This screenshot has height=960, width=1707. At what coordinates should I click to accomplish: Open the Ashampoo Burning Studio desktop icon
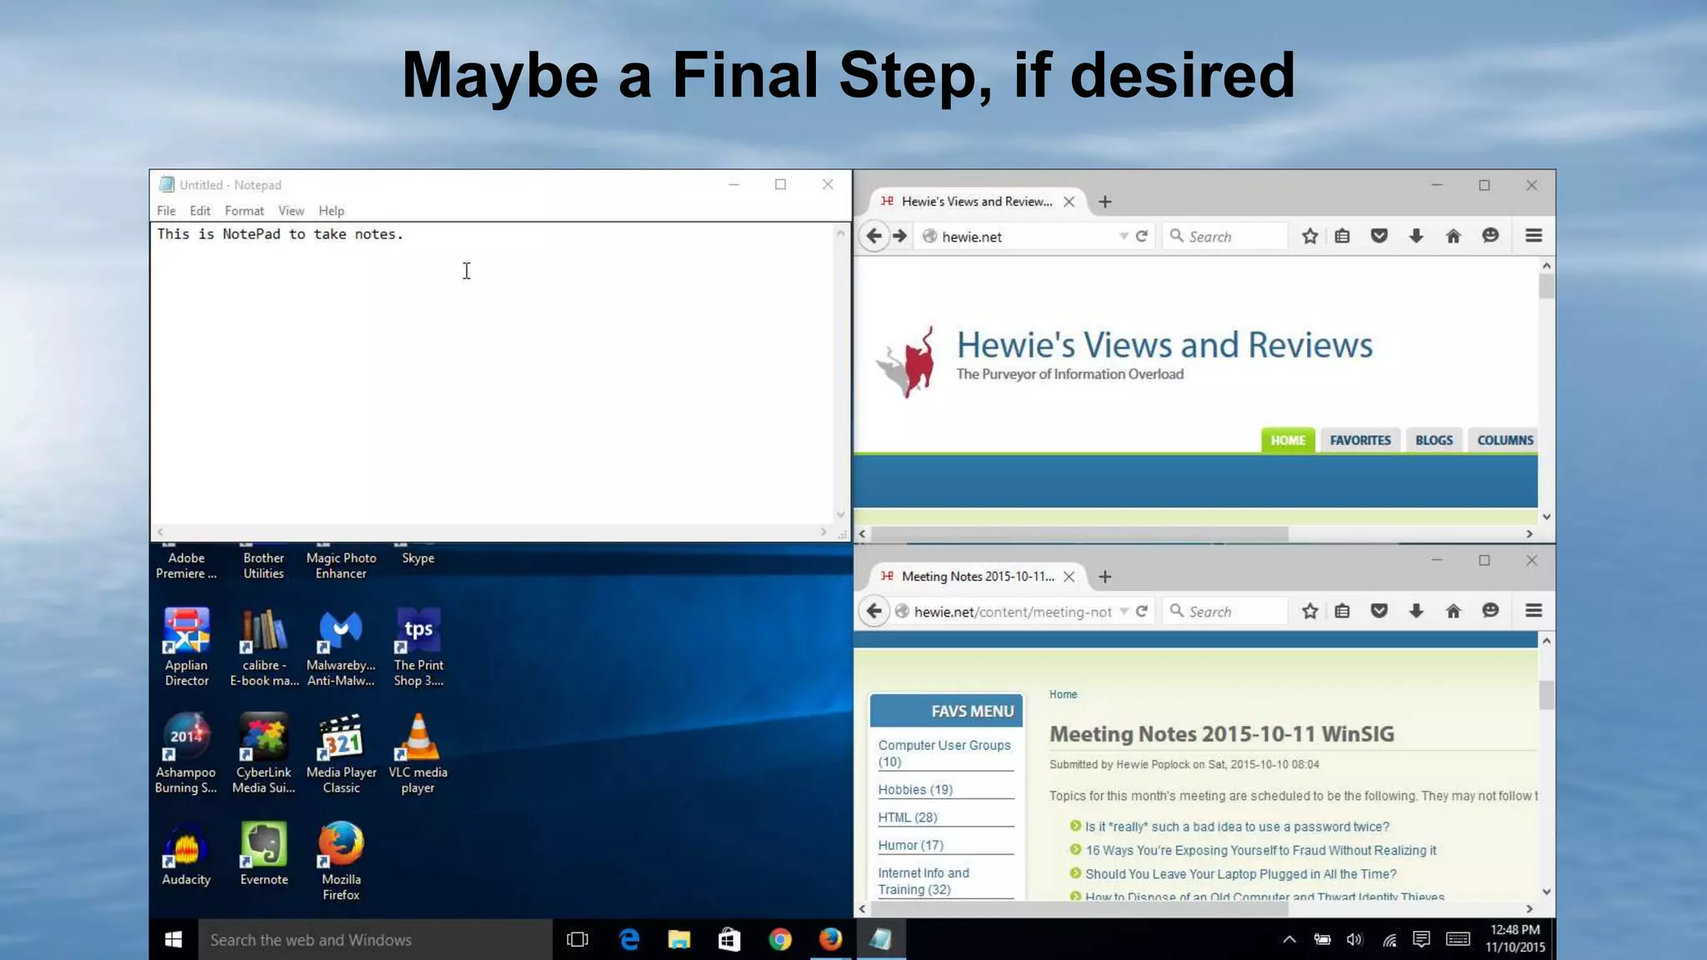186,752
